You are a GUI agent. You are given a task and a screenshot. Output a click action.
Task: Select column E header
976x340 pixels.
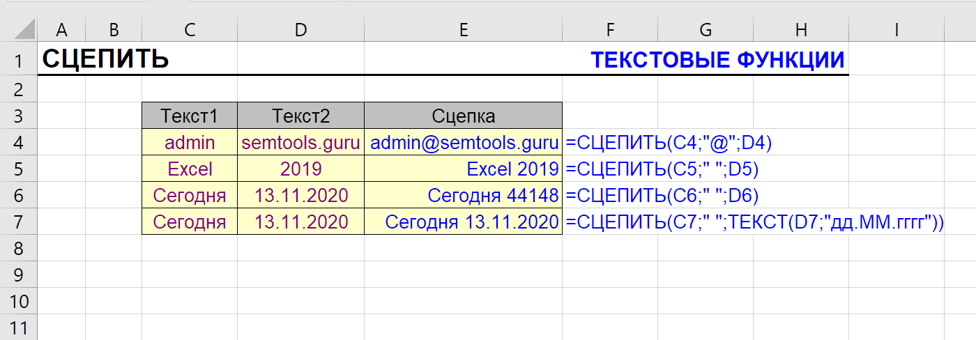point(463,30)
